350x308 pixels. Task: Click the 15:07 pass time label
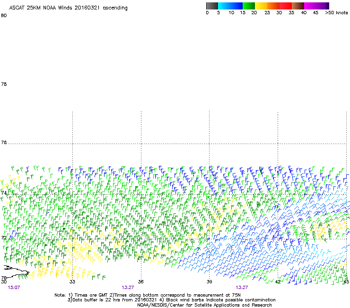(14, 288)
